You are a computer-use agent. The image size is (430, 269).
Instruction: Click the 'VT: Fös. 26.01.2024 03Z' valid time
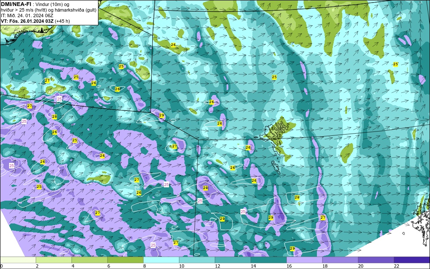27,21
